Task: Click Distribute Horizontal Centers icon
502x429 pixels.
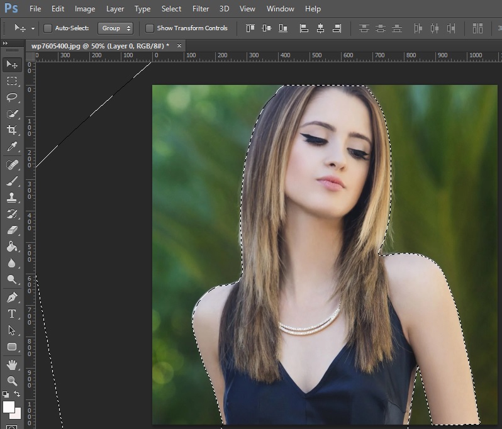Action: 435,28
